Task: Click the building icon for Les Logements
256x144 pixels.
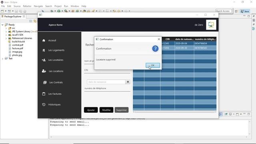Action: pyautogui.click(x=44, y=50)
